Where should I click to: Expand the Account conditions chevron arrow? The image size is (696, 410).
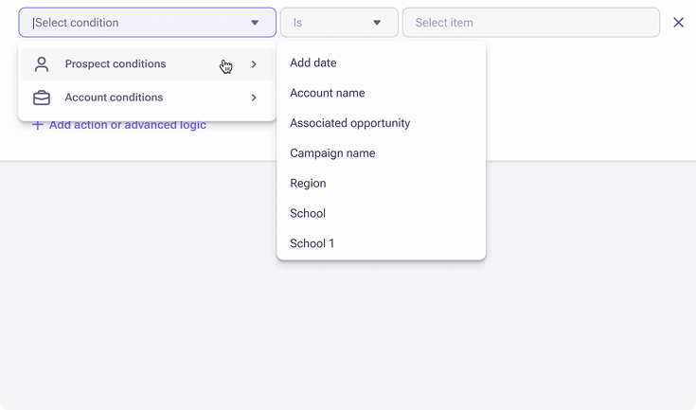coord(254,98)
